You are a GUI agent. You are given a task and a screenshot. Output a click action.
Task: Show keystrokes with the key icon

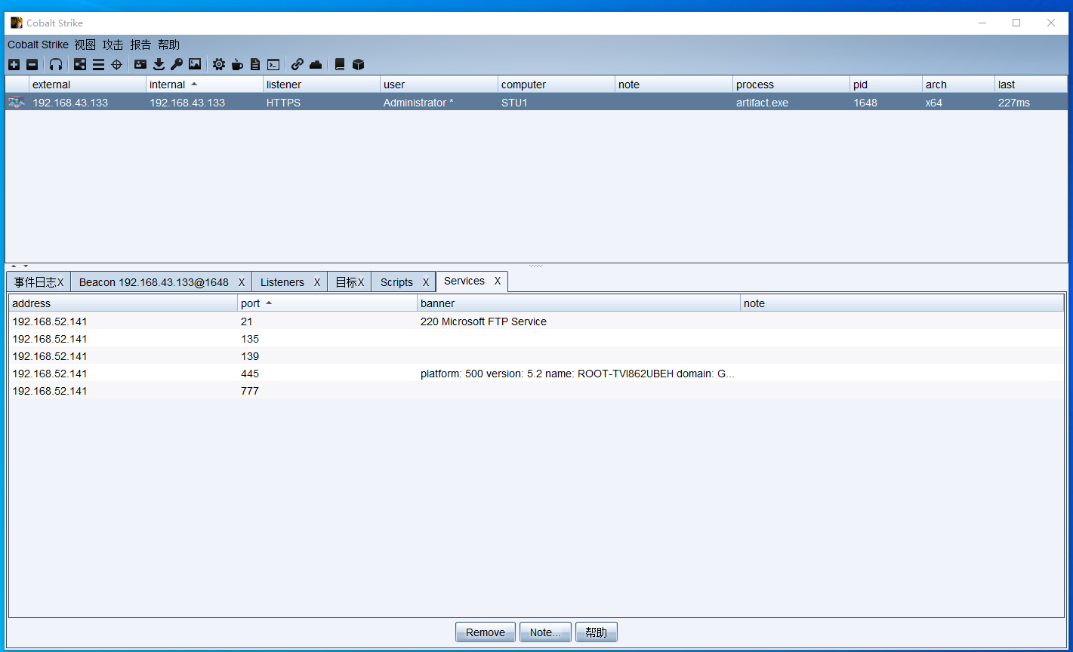coord(177,65)
